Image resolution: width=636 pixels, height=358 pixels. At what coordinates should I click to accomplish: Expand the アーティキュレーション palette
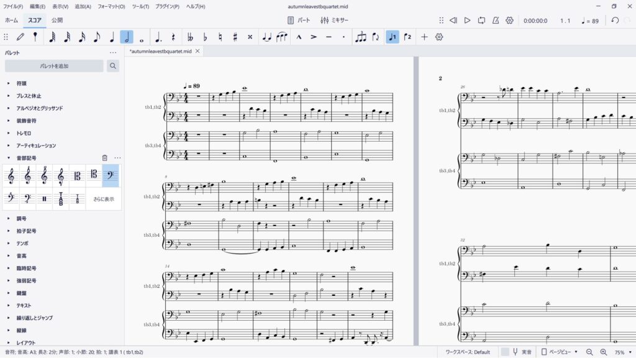pos(36,145)
